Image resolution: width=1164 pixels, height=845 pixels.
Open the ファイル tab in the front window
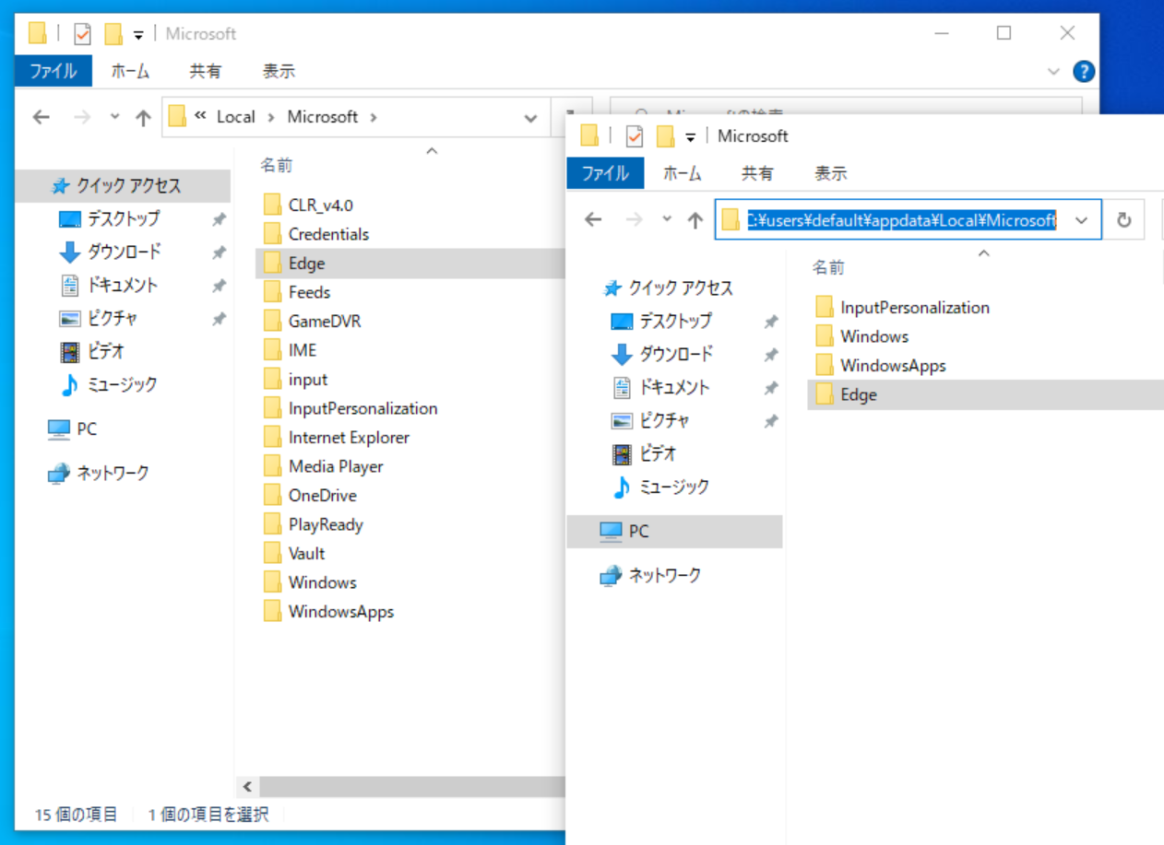click(x=605, y=173)
